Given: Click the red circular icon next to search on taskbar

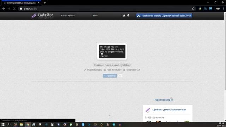Looking at the screenshot, I should pos(16,125).
